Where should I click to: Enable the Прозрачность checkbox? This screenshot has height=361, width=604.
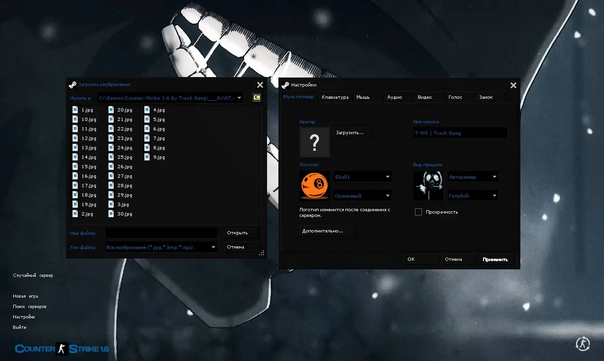coord(418,212)
